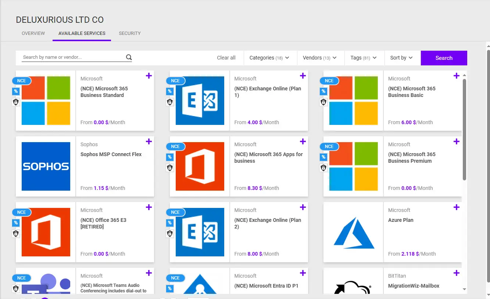Click percent badge on Microsoft Entra ID P1
The width and height of the screenshot is (490, 299).
point(170,289)
